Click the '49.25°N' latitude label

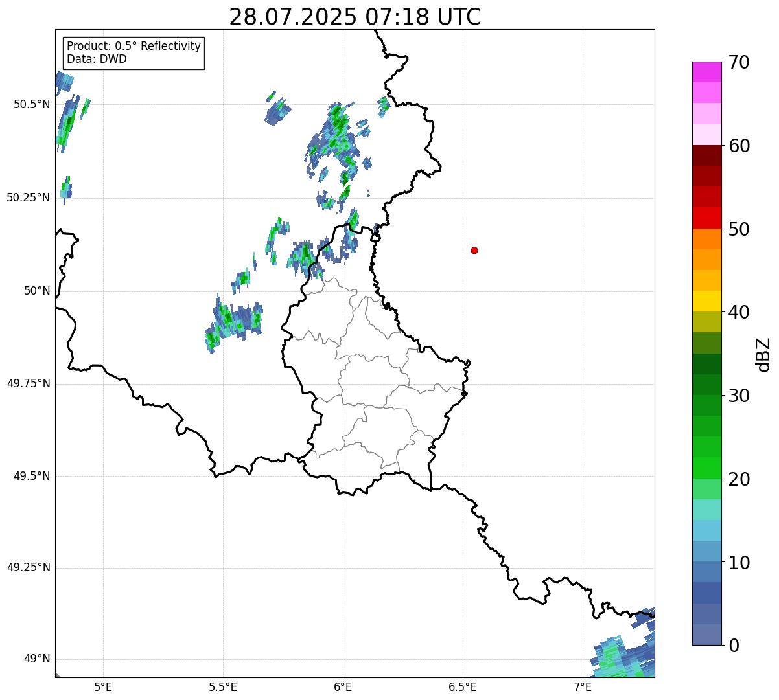pos(29,568)
